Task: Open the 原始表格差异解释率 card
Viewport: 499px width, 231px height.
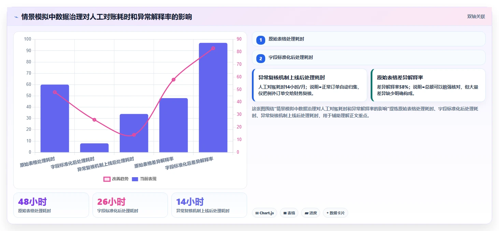Action: (x=428, y=85)
